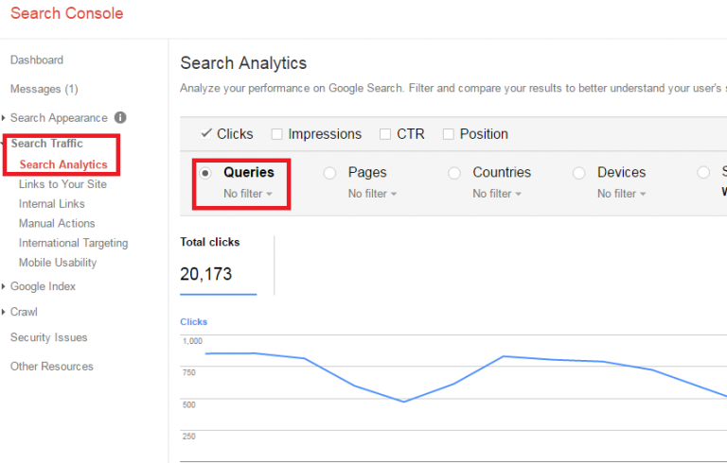The height and width of the screenshot is (463, 727).
Task: Open Messages (1) in sidebar
Action: click(x=44, y=89)
